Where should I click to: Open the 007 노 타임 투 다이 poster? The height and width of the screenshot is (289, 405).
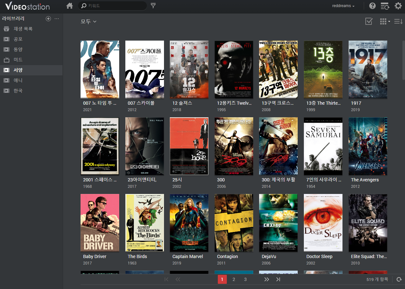coord(100,69)
